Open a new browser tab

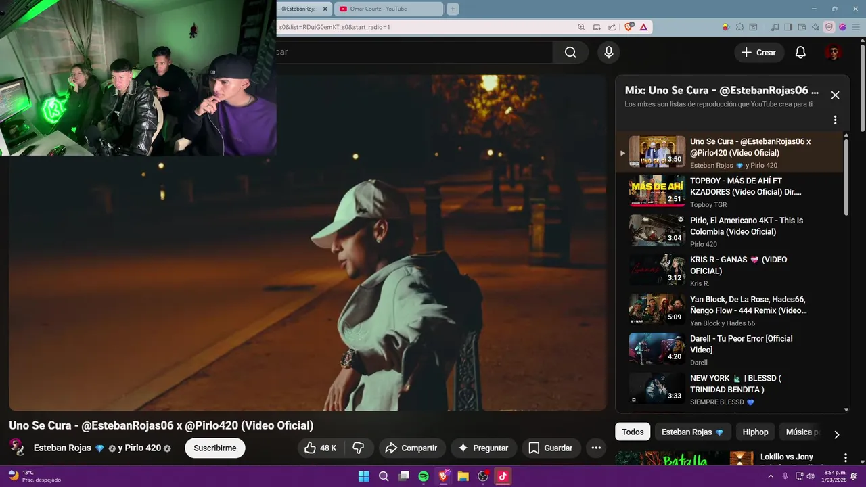click(453, 9)
